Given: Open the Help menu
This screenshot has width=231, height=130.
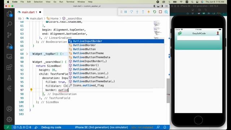Looking at the screenshot, I should (90, 2).
